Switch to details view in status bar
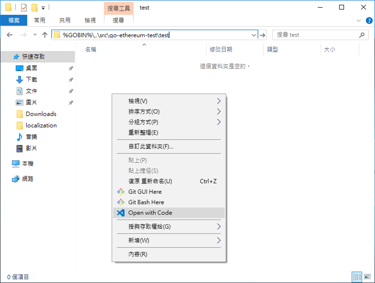375x283 pixels. (357, 277)
